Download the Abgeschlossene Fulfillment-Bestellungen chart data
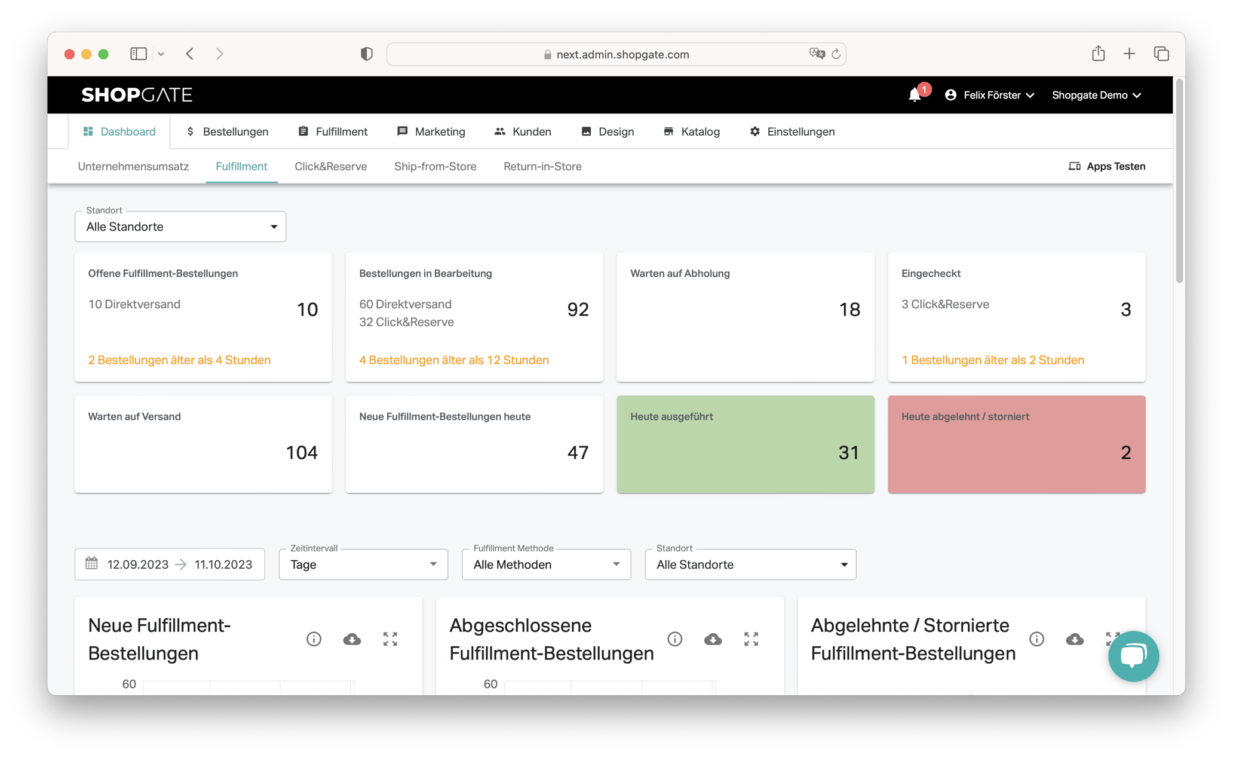This screenshot has width=1233, height=758. click(713, 639)
